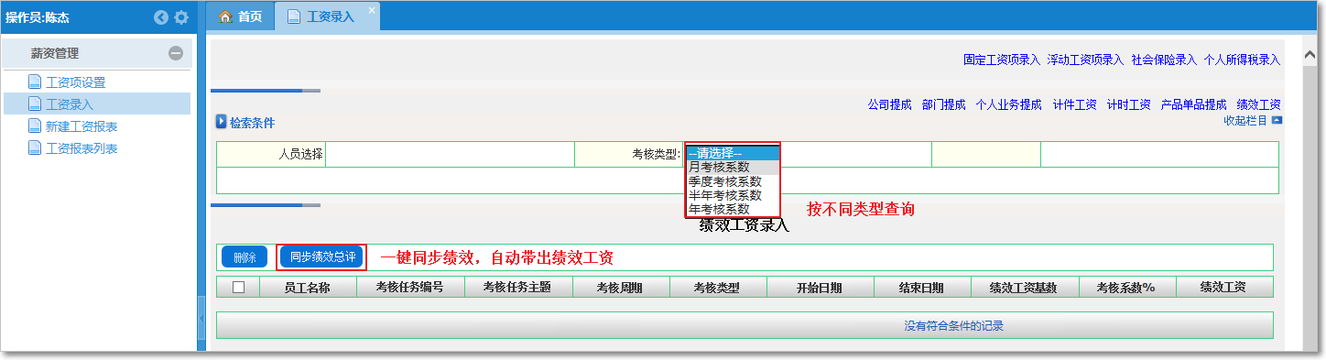Choose 半年考核系数 from dropdown list
The height and width of the screenshot is (360, 1326).
point(733,195)
